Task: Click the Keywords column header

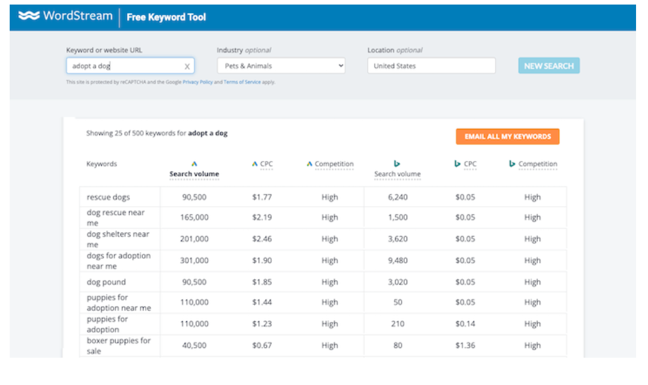Action: click(x=101, y=164)
